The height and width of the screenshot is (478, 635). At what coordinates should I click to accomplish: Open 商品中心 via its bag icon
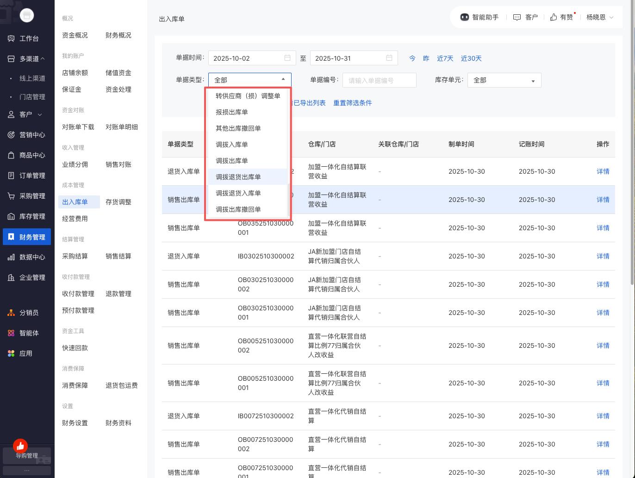11,155
